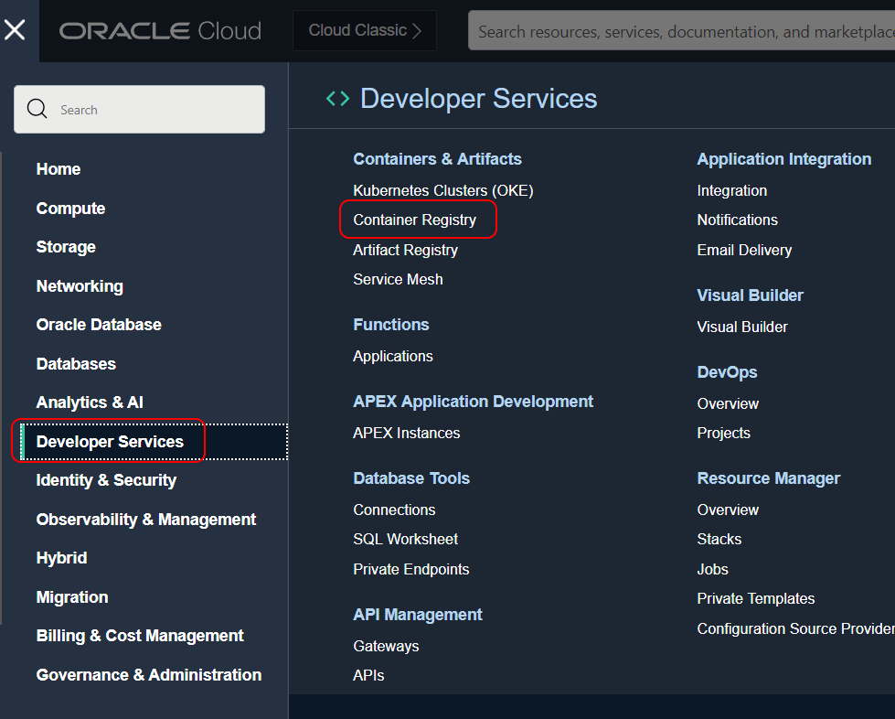Open Container Registry link
This screenshot has width=895, height=719.
coord(414,220)
